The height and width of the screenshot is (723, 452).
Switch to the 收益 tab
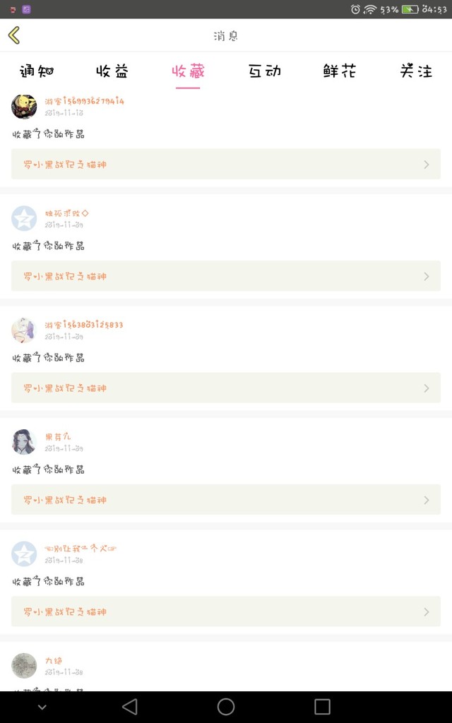click(112, 71)
